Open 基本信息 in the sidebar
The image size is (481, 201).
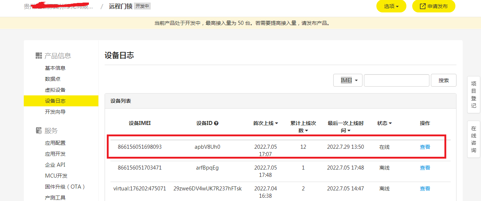pos(55,68)
